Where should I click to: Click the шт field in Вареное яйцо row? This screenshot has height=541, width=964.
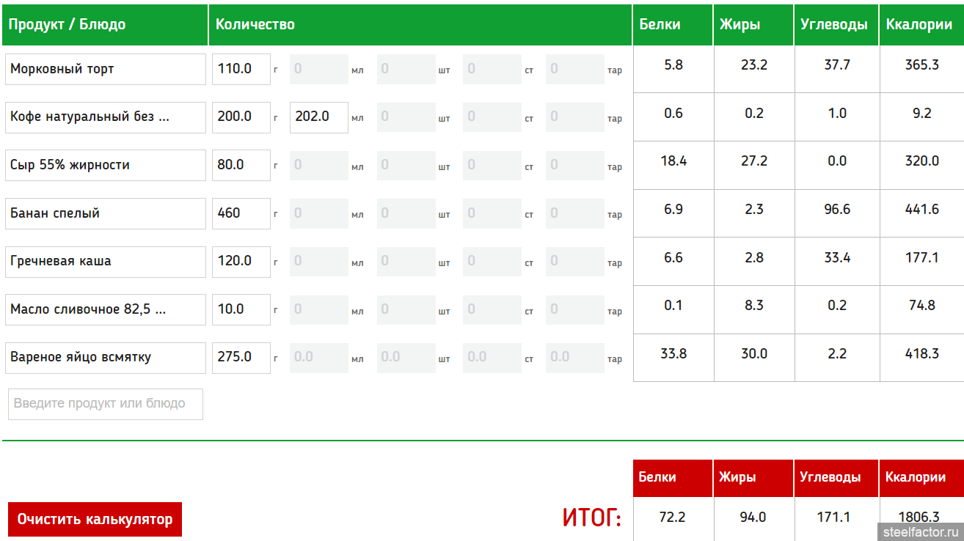[x=406, y=358]
